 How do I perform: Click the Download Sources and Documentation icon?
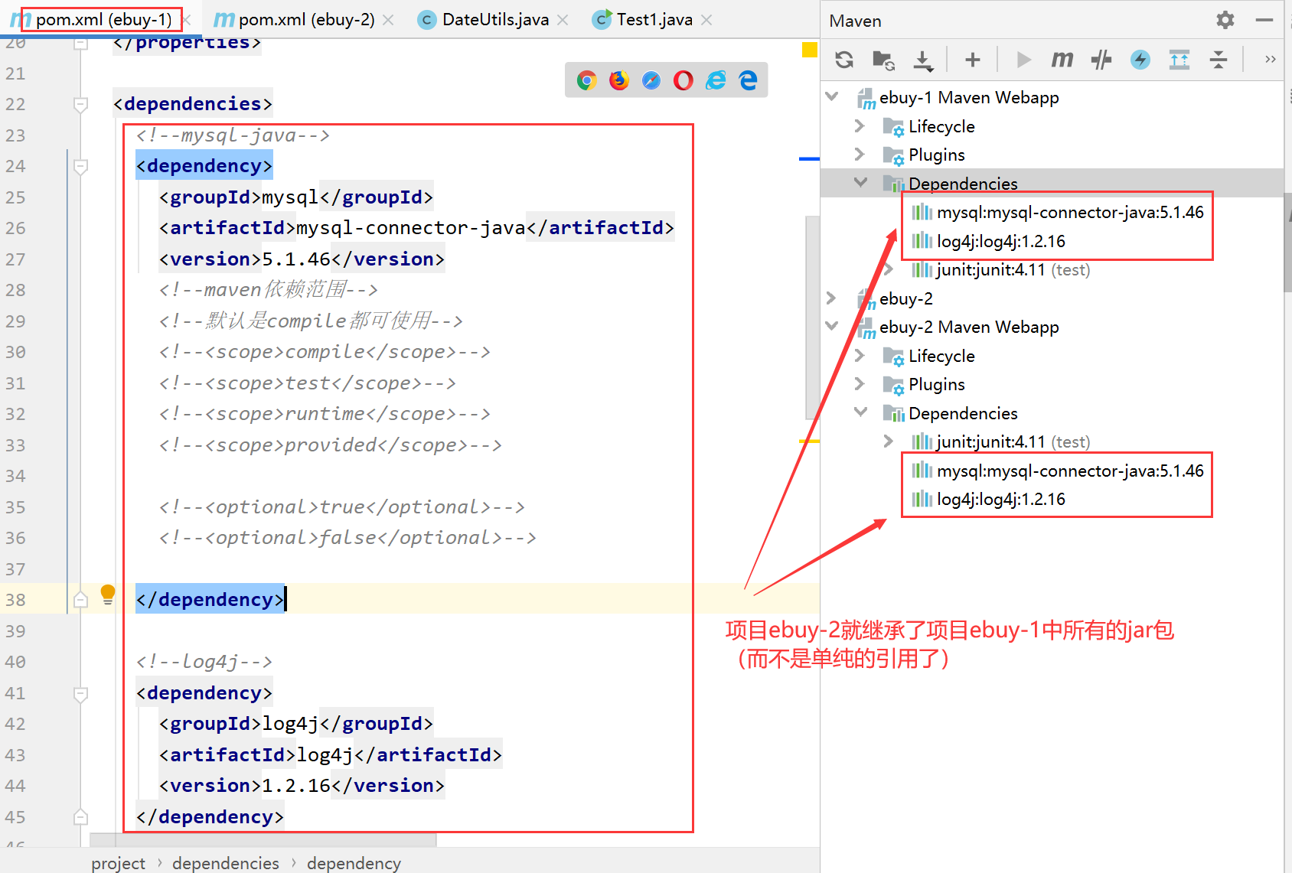point(923,60)
